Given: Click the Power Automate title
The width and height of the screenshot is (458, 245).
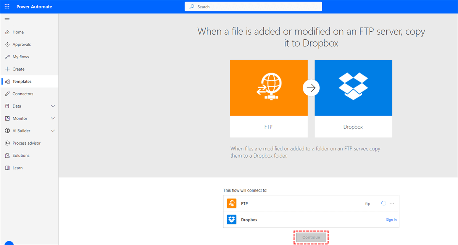Looking at the screenshot, I should pyautogui.click(x=34, y=6).
